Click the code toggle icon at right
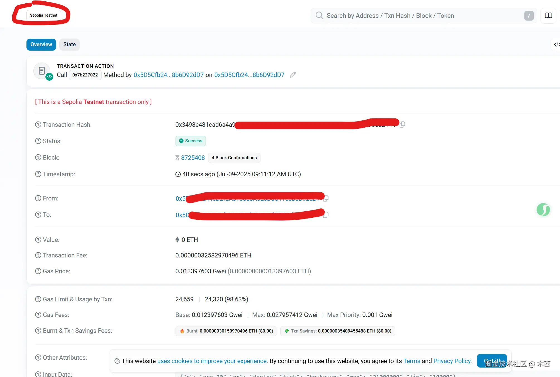The image size is (560, 377). coord(556,44)
